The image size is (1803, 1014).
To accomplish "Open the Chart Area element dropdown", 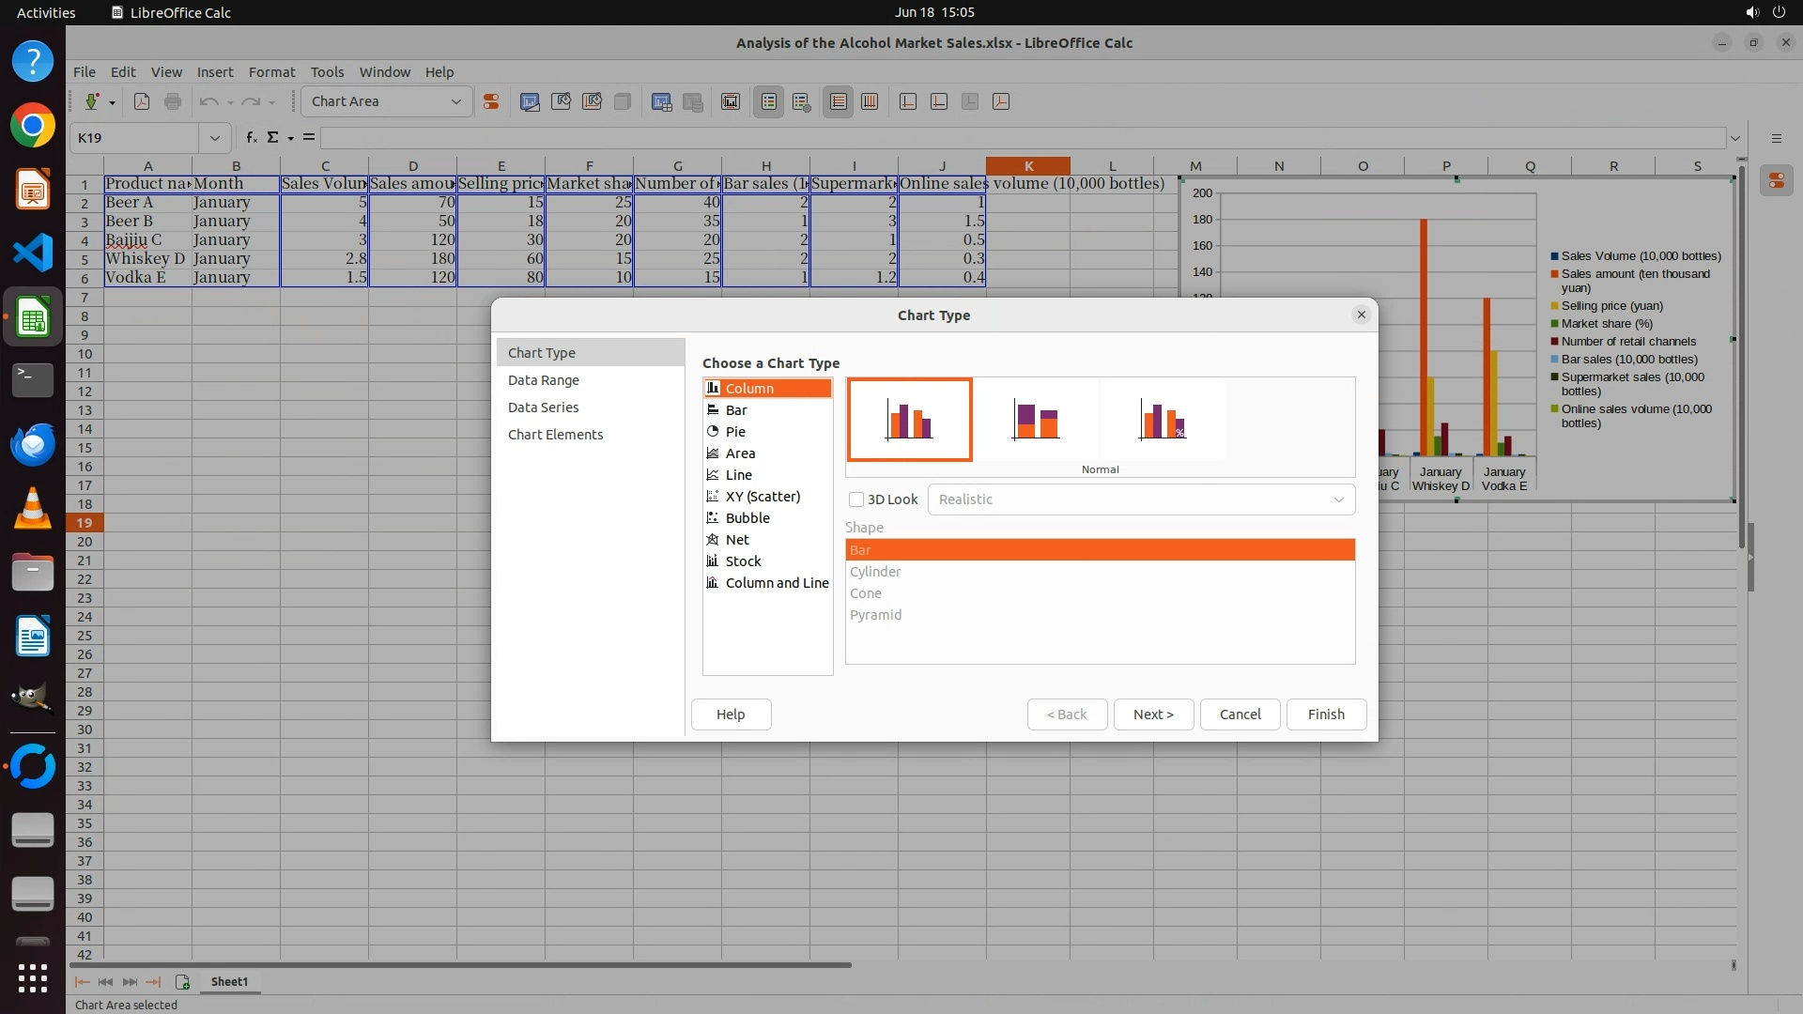I will [456, 101].
